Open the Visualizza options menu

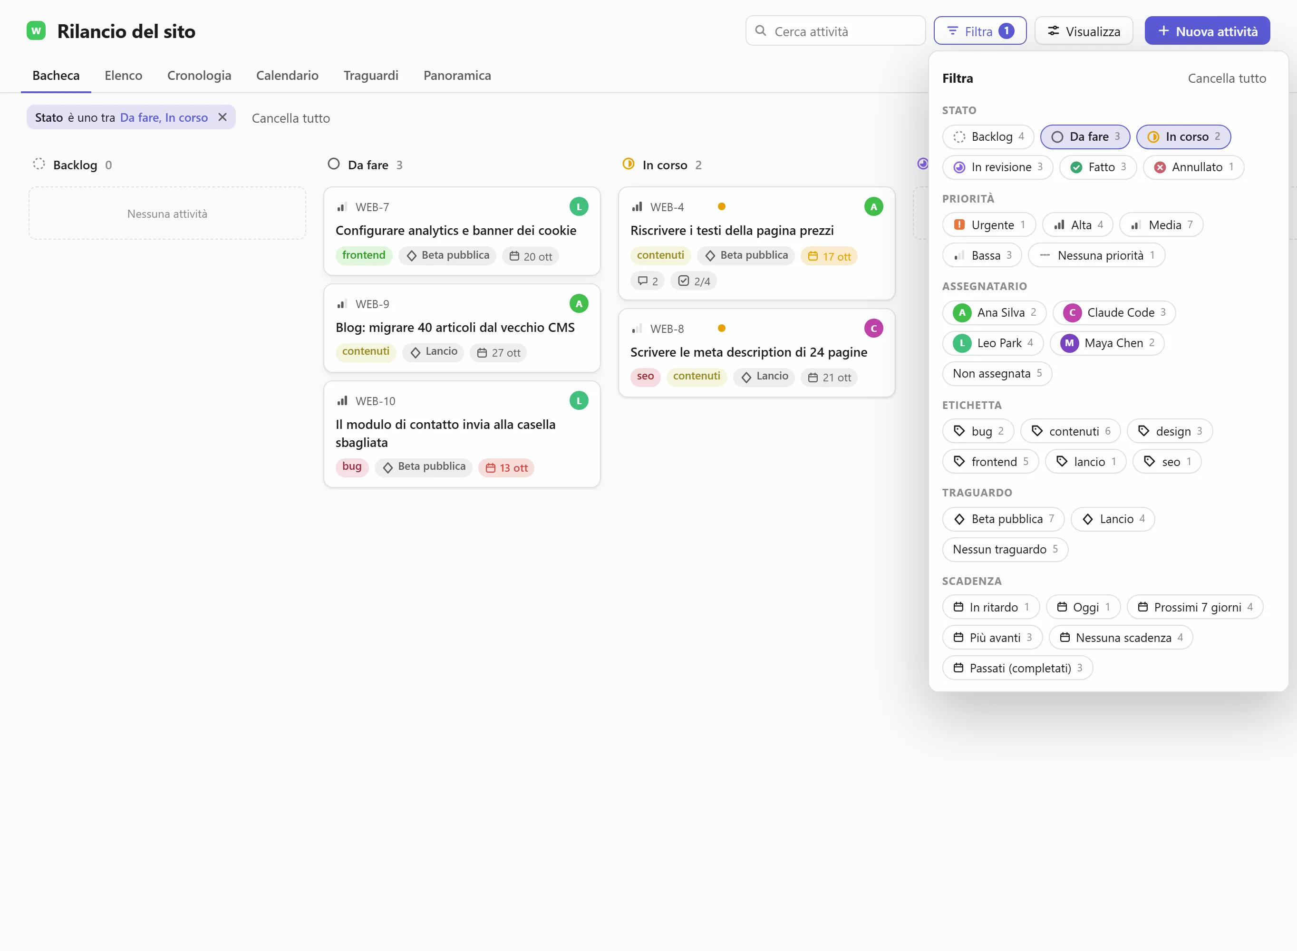click(x=1084, y=31)
